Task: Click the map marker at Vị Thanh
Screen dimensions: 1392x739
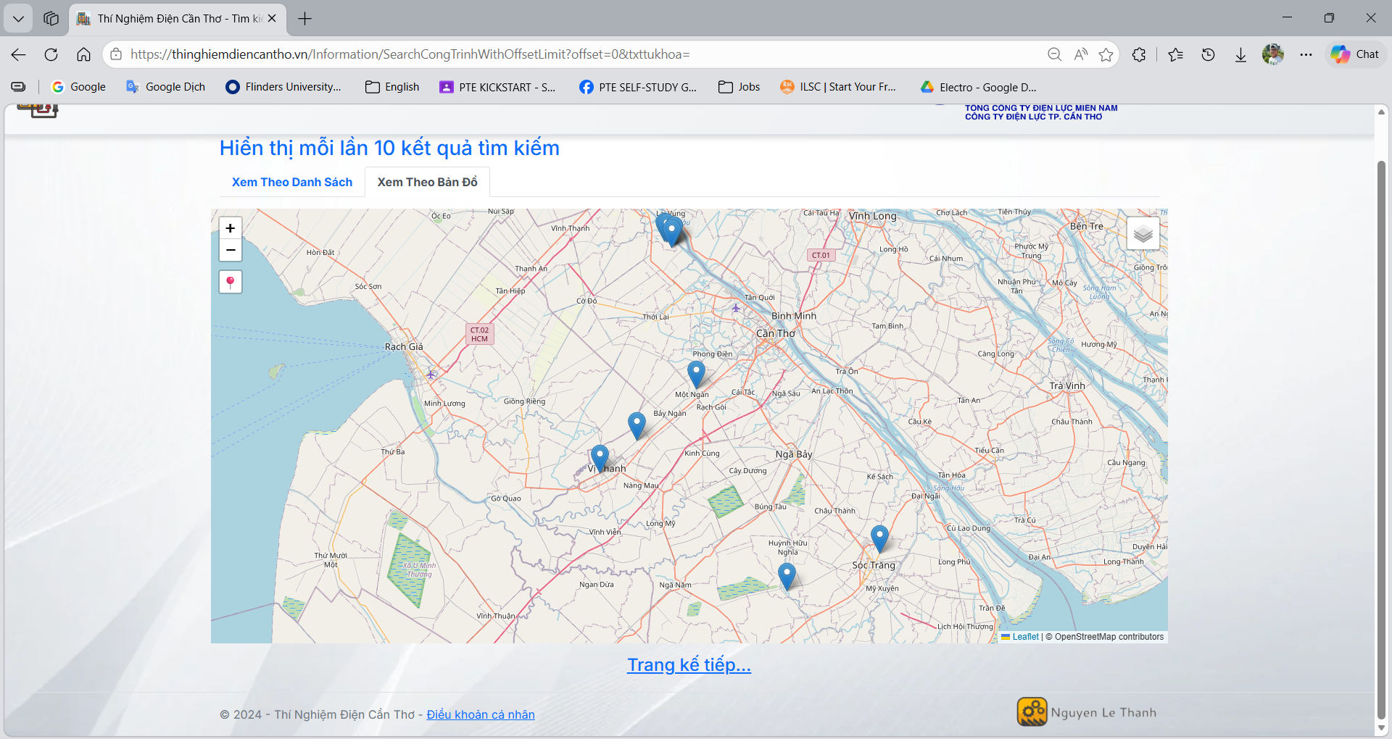Action: [x=600, y=457]
